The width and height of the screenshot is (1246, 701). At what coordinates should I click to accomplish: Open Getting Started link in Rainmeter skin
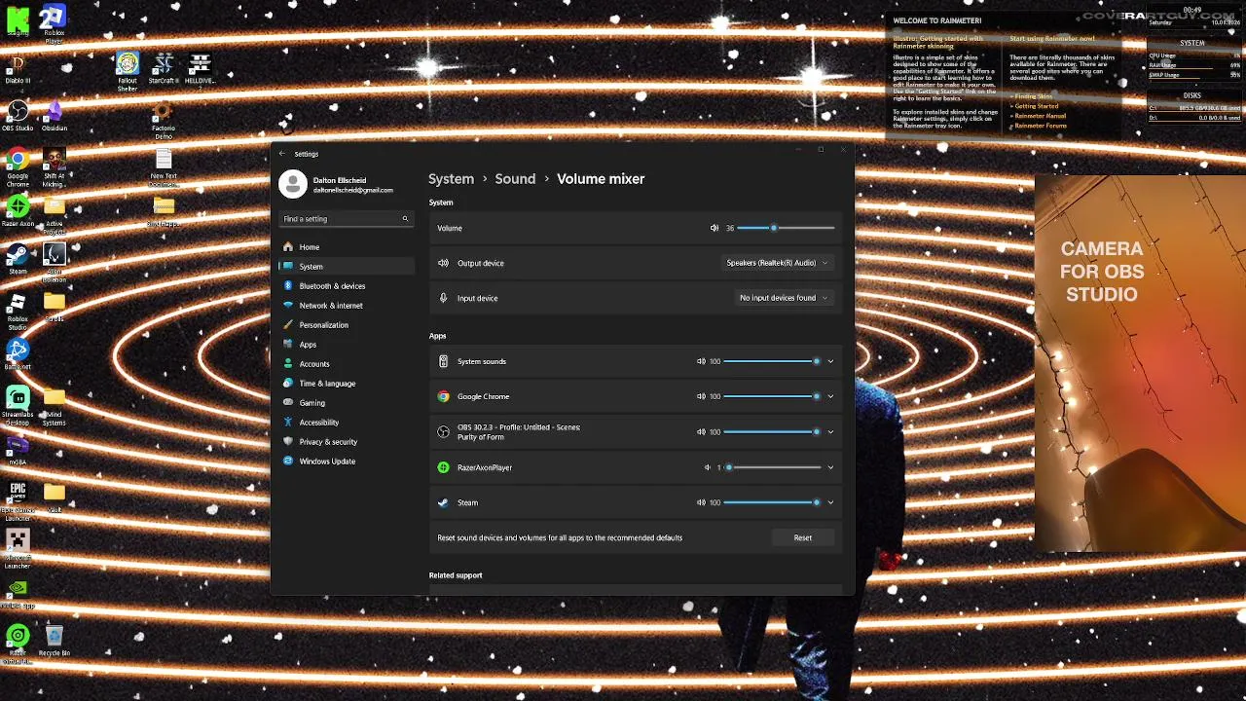(x=1037, y=106)
